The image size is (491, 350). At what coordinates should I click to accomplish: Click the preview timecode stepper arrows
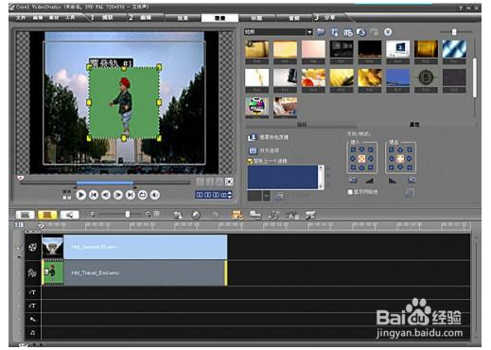(230, 195)
